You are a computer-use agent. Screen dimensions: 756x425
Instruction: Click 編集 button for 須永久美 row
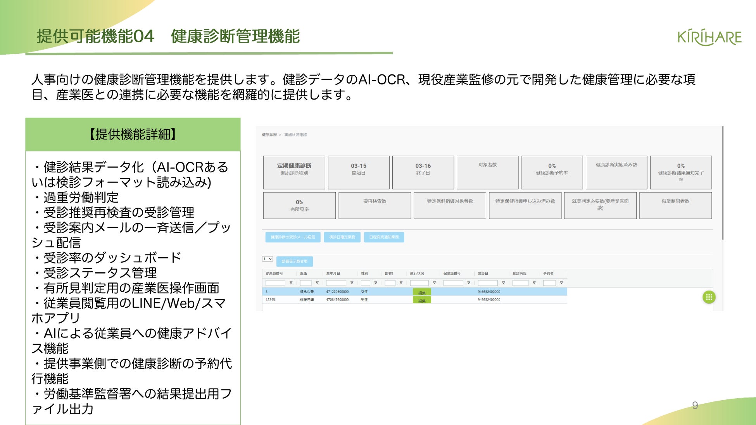pos(422,293)
